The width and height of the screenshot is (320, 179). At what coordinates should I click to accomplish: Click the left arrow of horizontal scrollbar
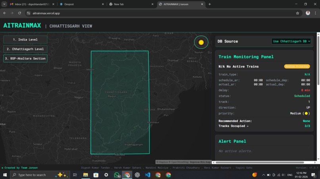coord(214,162)
